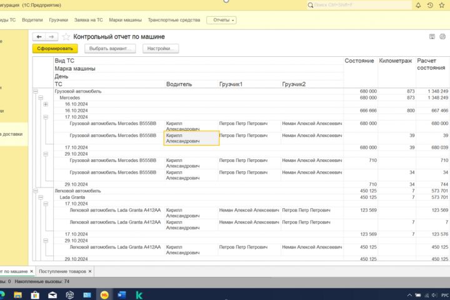
Task: Open the Отчеты dropdown menu
Action: click(x=221, y=20)
